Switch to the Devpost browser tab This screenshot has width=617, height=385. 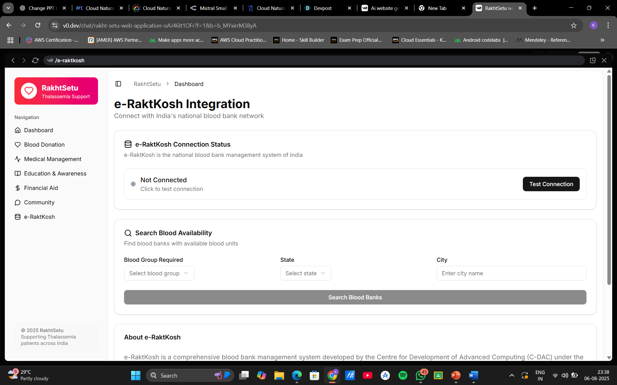tap(322, 8)
